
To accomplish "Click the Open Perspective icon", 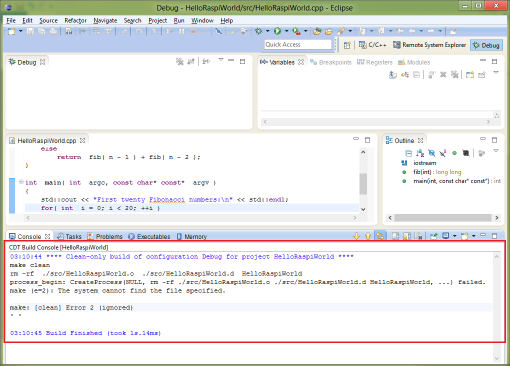I will coord(347,45).
